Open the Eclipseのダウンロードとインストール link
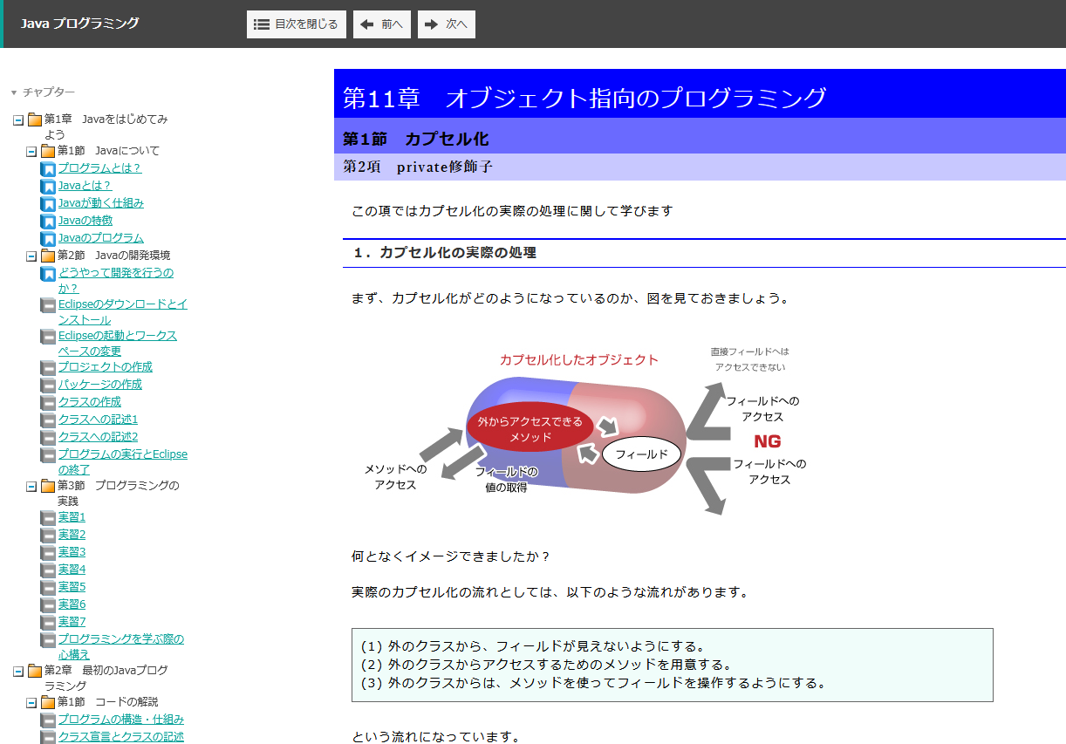The width and height of the screenshot is (1066, 744). [122, 304]
